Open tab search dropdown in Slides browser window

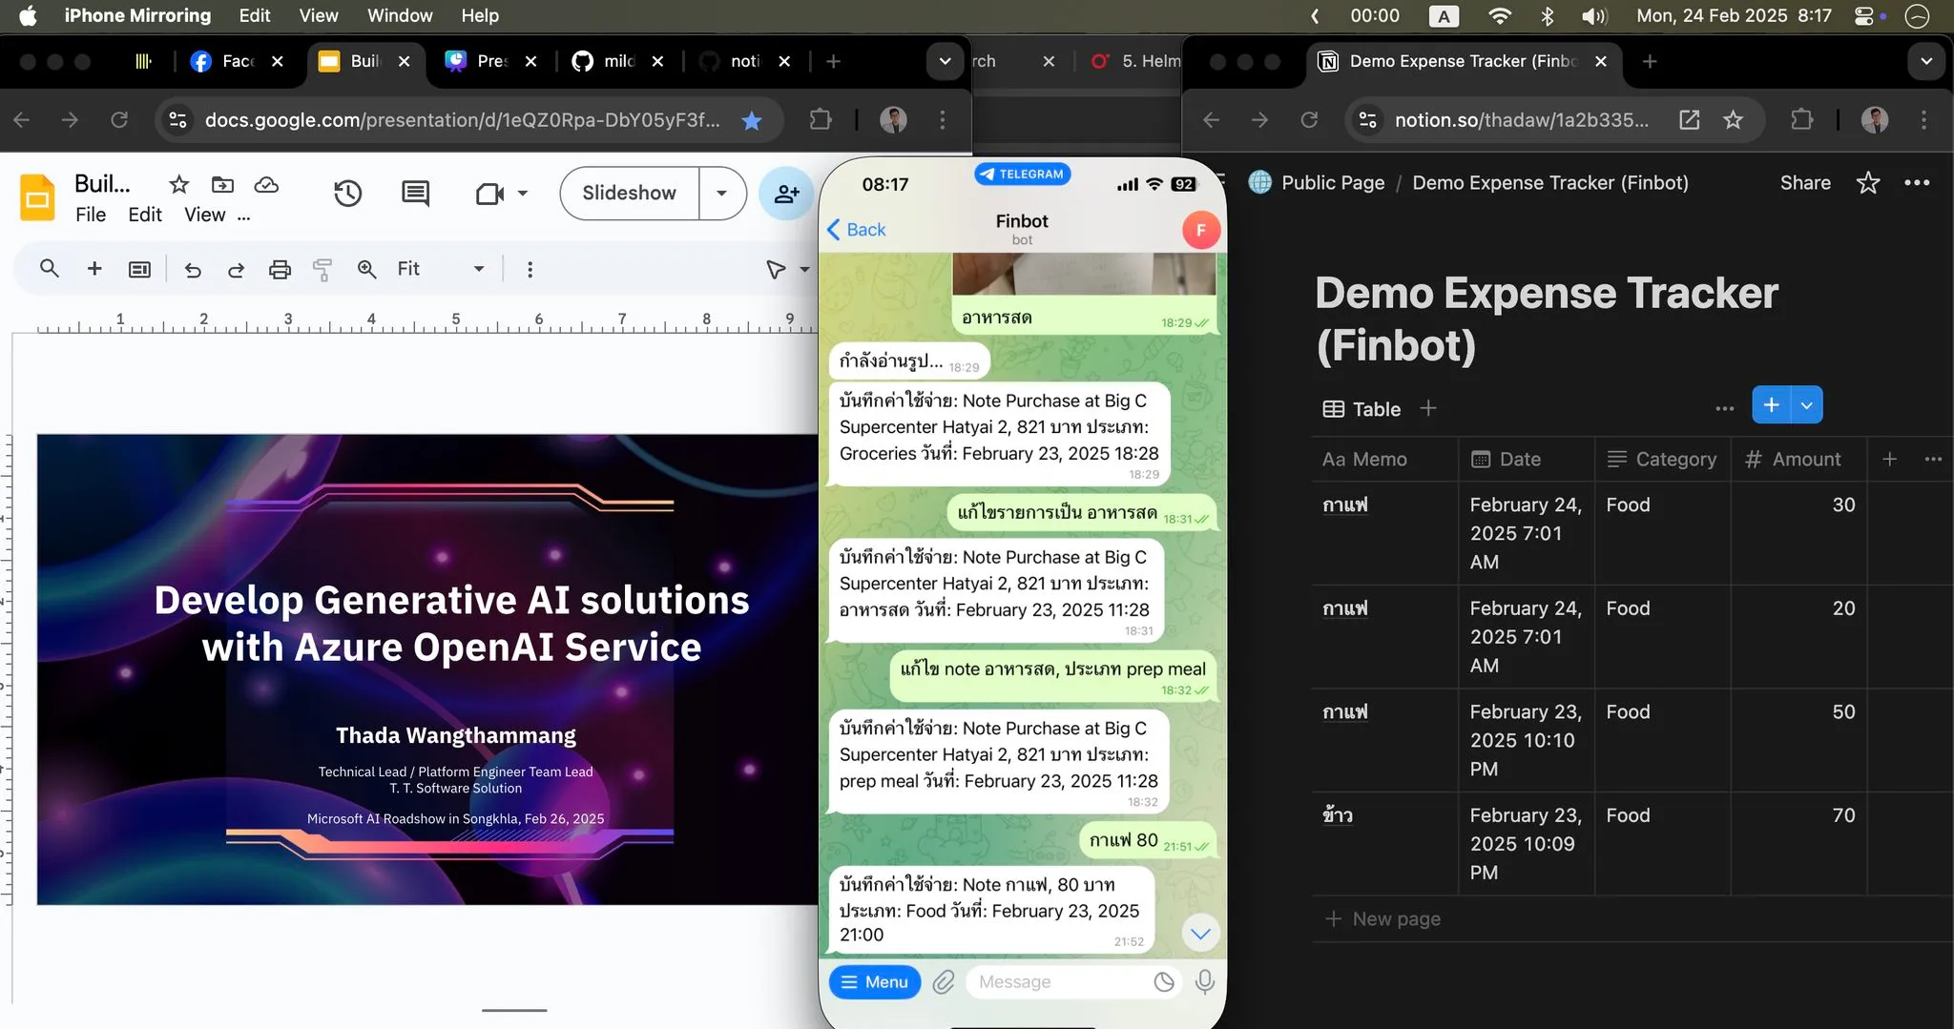[945, 62]
